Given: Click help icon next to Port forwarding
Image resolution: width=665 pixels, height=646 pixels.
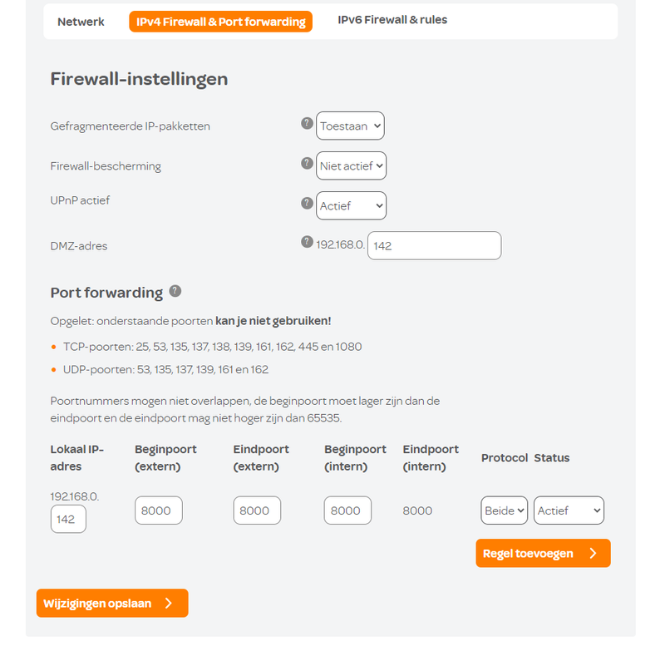Looking at the screenshot, I should point(175,291).
